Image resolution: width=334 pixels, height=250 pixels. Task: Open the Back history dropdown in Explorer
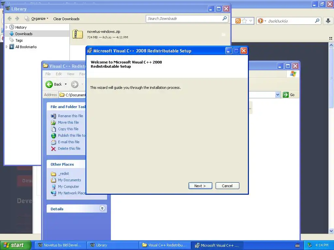(x=66, y=84)
